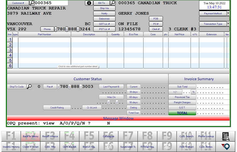Click the Part Number cell on line 1
Screen dimensions: 237x152
(45, 40)
